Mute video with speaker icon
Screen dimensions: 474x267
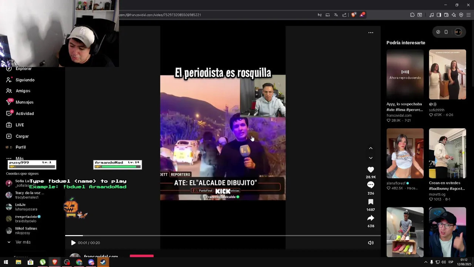tap(371, 243)
